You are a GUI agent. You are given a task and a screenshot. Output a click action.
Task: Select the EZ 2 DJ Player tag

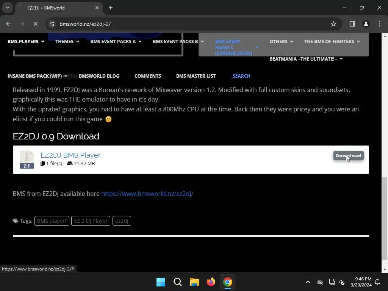tap(91, 221)
